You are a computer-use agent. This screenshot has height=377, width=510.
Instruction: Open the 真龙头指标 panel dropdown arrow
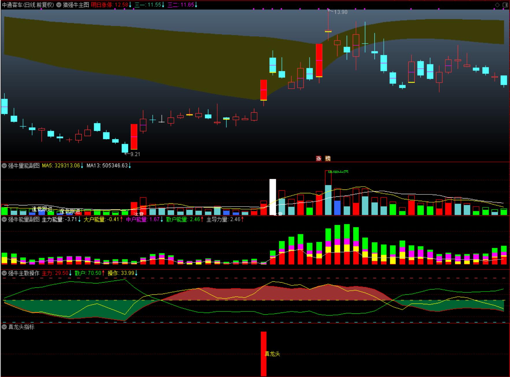[4, 327]
